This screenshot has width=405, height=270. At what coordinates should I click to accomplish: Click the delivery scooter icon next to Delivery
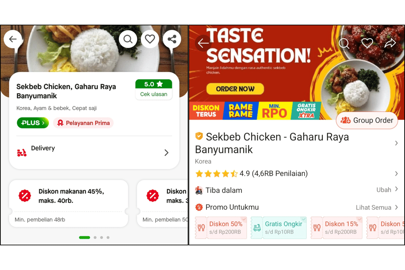pos(22,152)
